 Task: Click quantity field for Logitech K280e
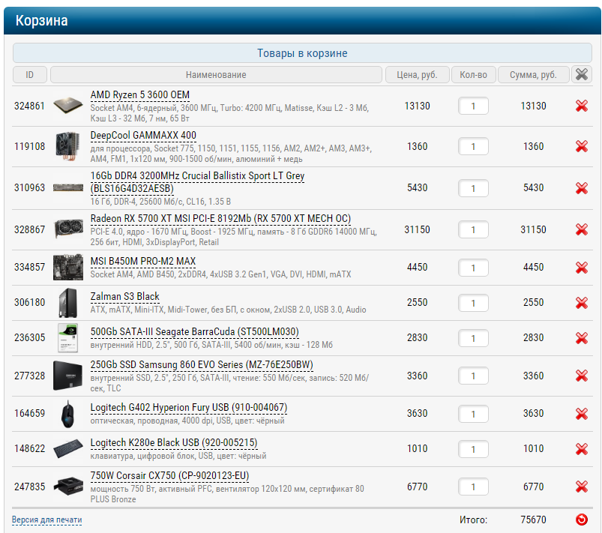473,449
